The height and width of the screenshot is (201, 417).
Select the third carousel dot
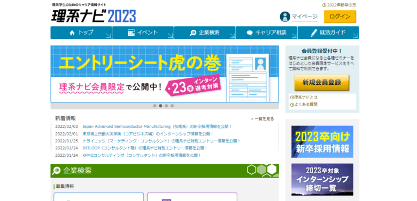click(166, 106)
